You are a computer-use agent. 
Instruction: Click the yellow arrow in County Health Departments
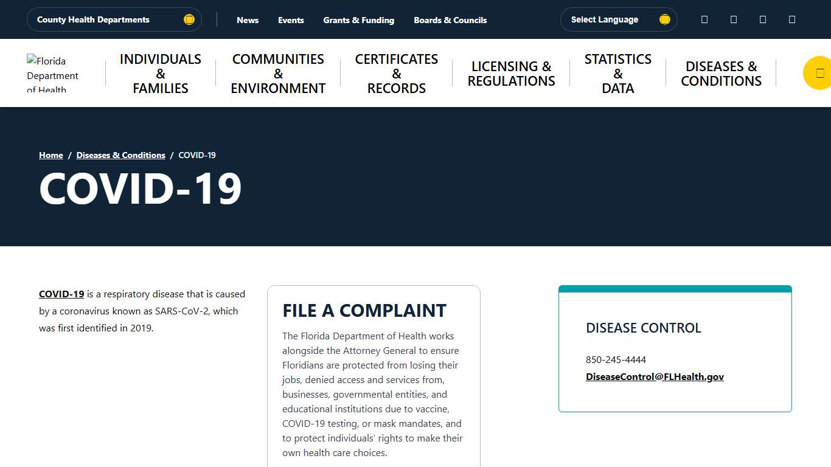click(x=189, y=19)
